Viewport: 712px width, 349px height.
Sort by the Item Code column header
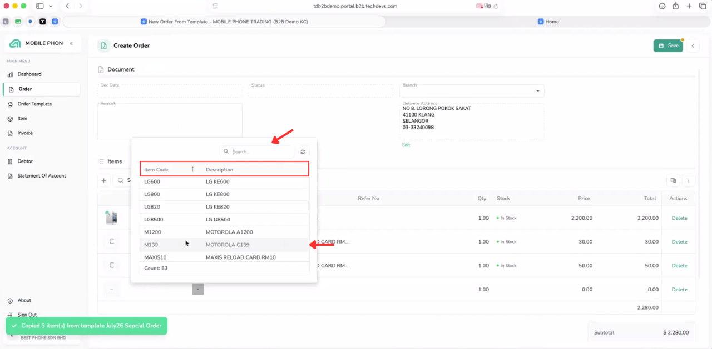click(156, 170)
